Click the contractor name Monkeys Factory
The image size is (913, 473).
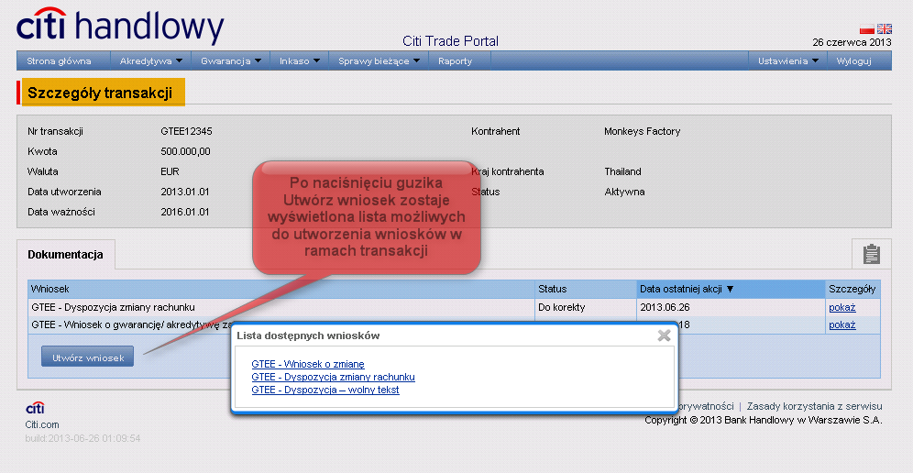[643, 131]
